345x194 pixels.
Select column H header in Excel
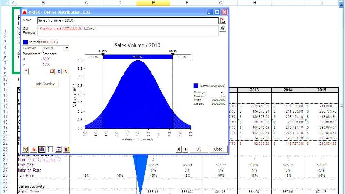254,3
